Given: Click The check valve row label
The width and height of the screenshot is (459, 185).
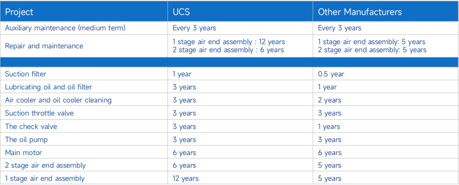Looking at the screenshot, I should tap(31, 126).
